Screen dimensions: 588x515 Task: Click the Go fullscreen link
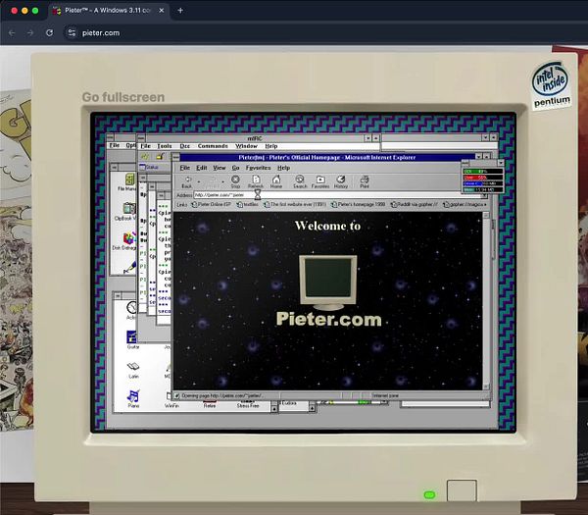(x=123, y=97)
